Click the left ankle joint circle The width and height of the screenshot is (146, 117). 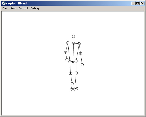(x=72, y=84)
